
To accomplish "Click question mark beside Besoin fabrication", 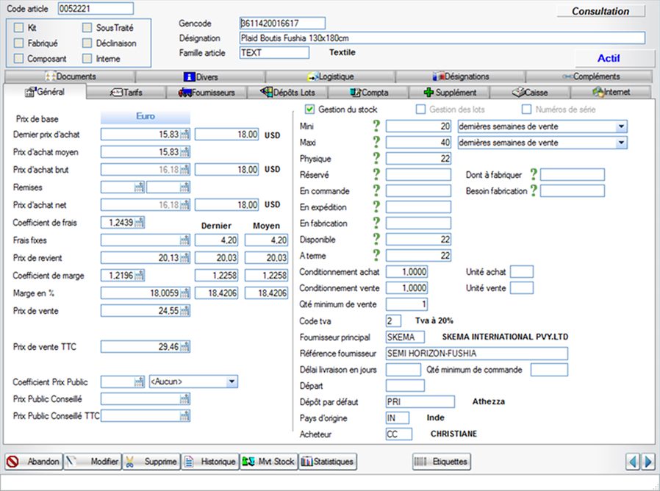I will 534,190.
